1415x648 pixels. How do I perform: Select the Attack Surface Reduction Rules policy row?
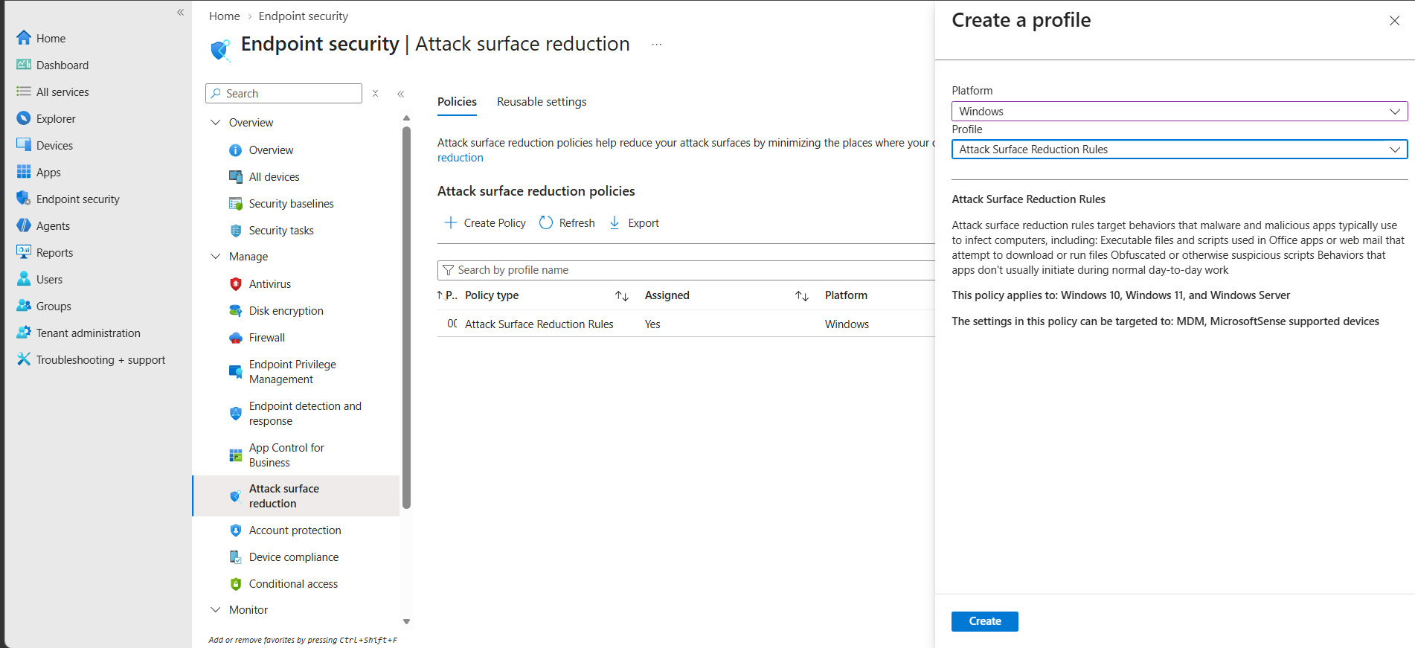[686, 324]
